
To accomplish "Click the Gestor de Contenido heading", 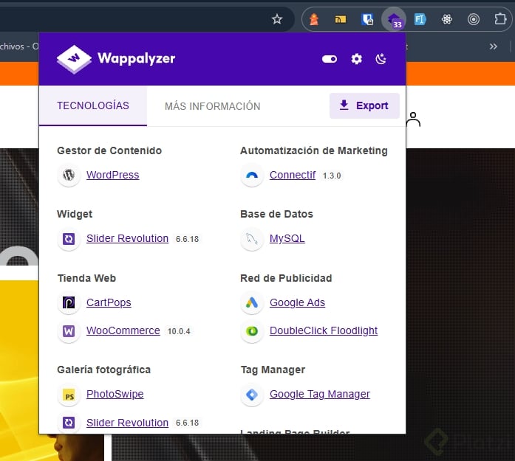I will pos(109,150).
